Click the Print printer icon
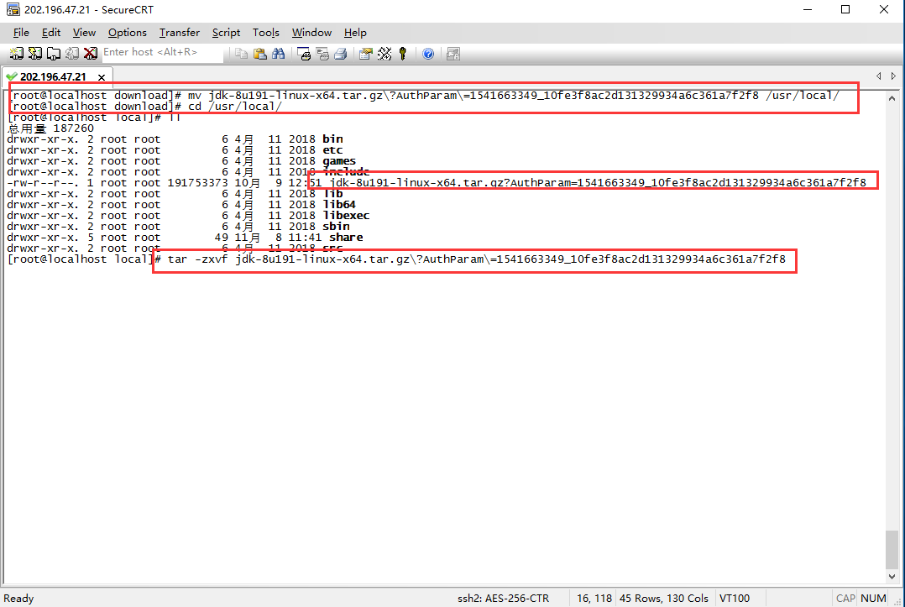Viewport: 905px width, 607px height. tap(341, 54)
